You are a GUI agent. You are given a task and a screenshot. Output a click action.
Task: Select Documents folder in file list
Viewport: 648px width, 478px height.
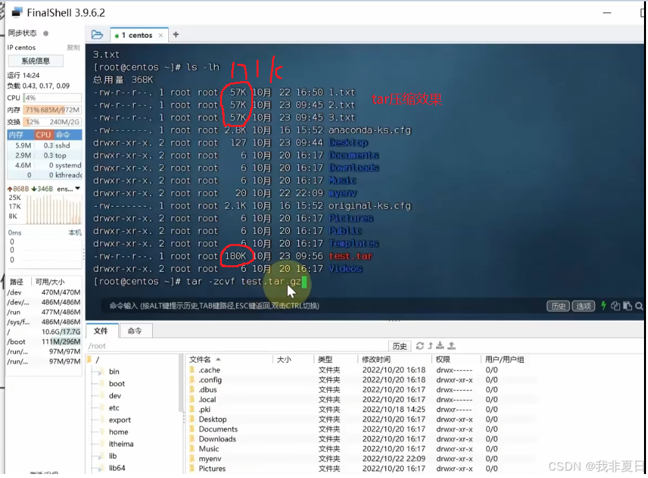218,429
